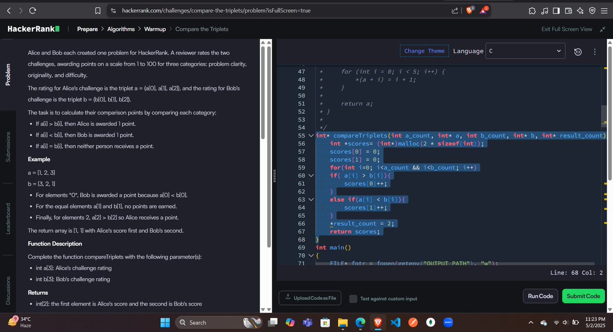
Task: Toggle the browser sidebar panel icon
Action: [x=556, y=10]
